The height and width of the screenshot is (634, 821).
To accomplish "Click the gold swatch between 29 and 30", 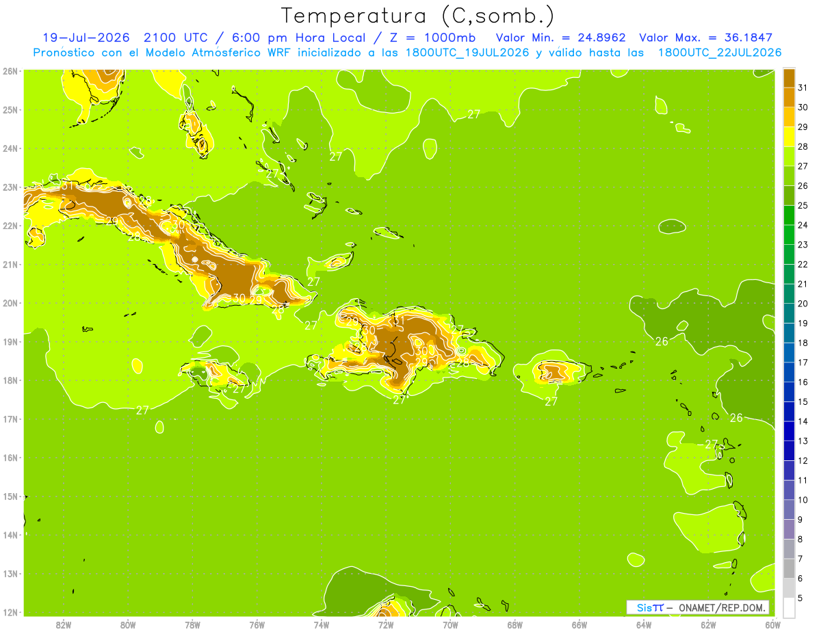I will [789, 118].
